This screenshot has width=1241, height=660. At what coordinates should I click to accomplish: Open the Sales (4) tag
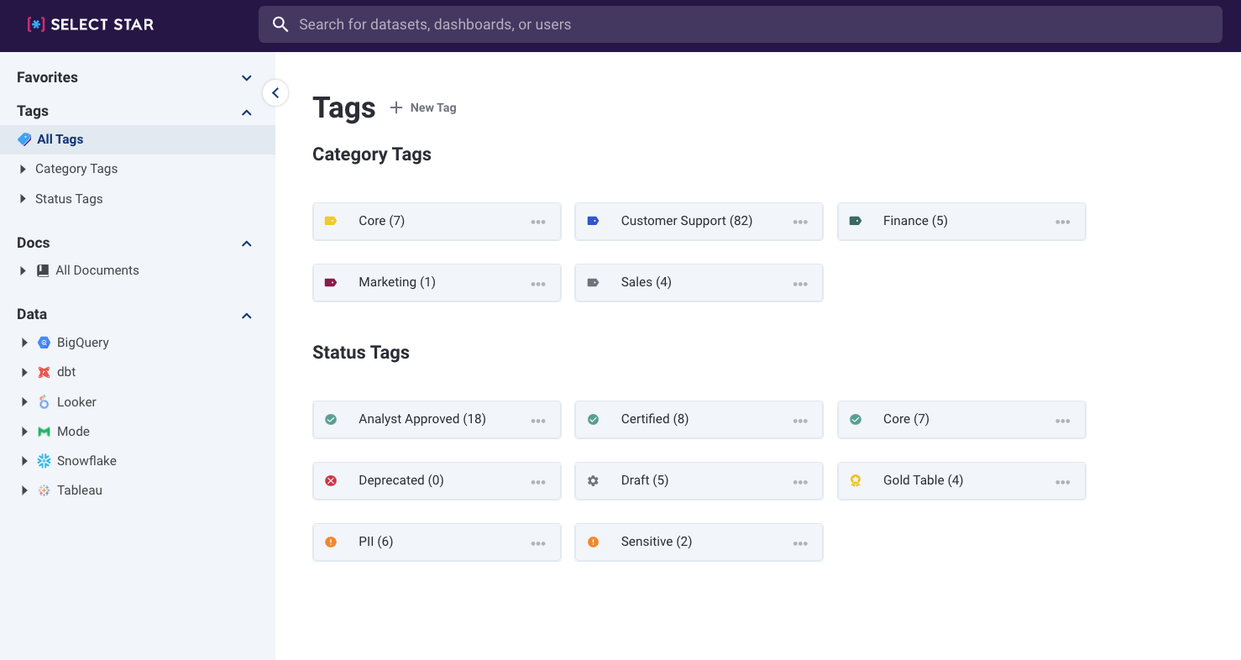[x=699, y=283]
